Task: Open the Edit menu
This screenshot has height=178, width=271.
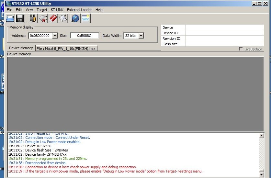Action: click(x=19, y=10)
